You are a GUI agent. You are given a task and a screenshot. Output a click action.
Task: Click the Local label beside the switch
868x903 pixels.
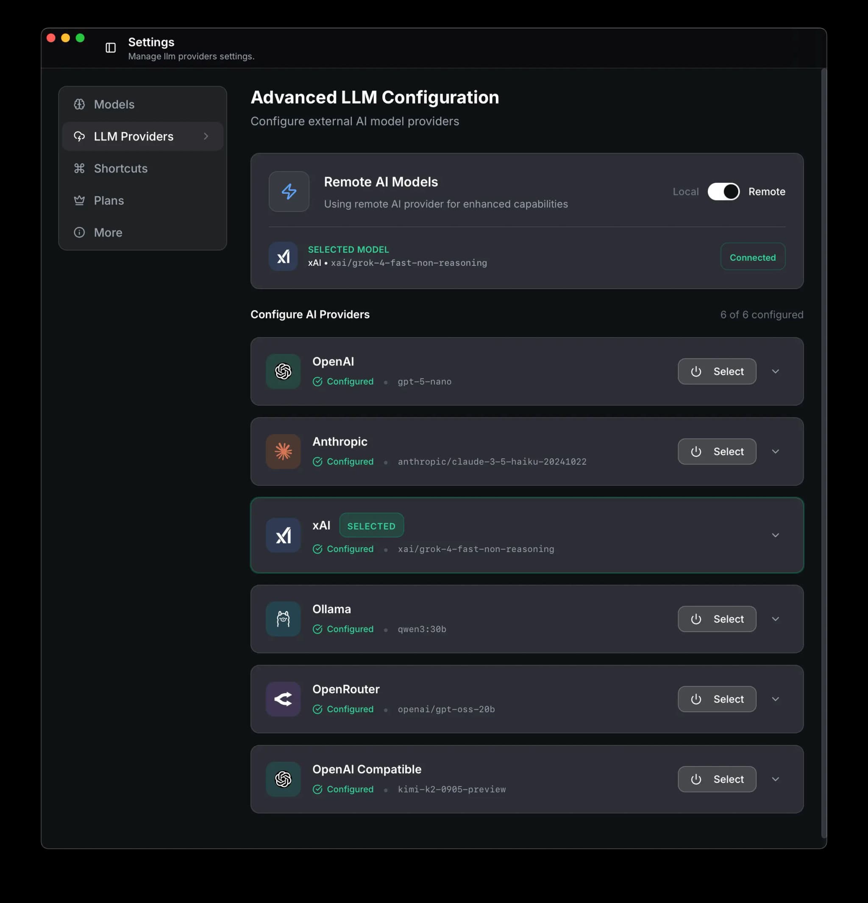[x=685, y=192]
